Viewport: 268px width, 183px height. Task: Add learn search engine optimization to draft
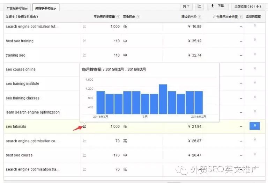tap(255, 111)
